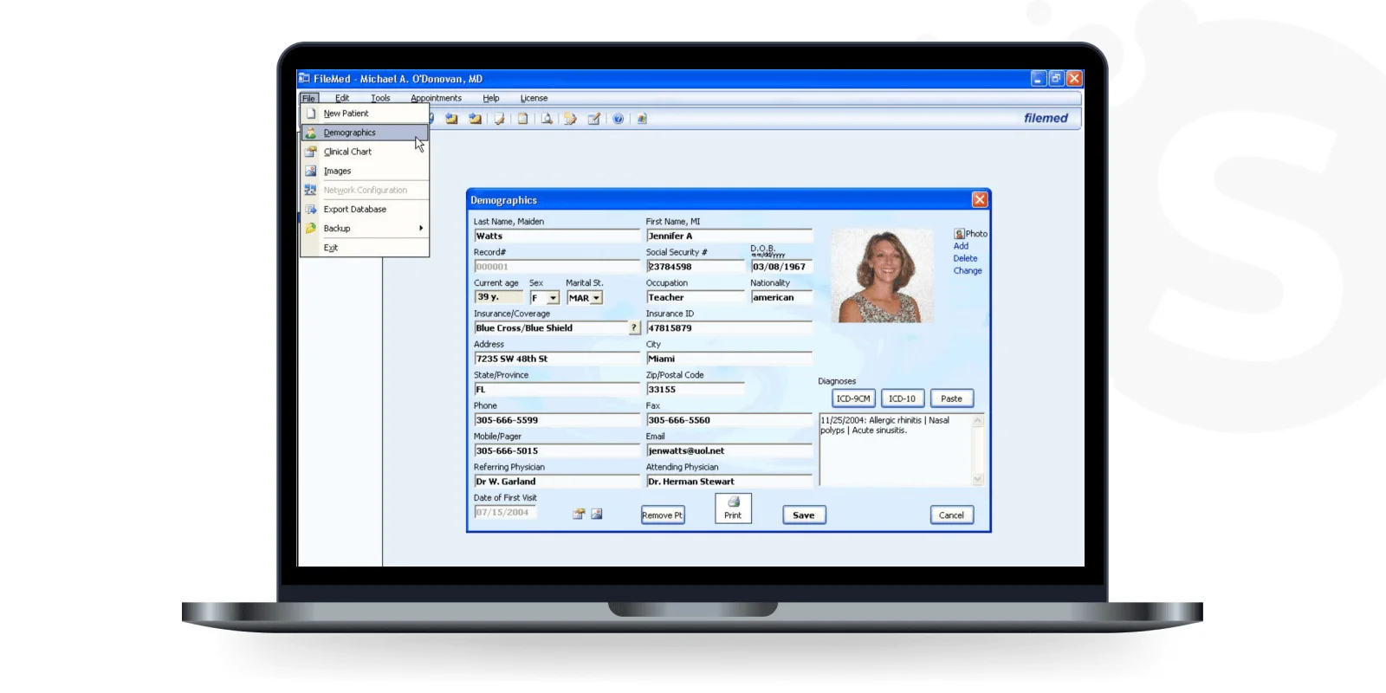This screenshot has width=1386, height=693.
Task: Open clinical chart icon beside Date of First Visit
Action: tap(579, 514)
